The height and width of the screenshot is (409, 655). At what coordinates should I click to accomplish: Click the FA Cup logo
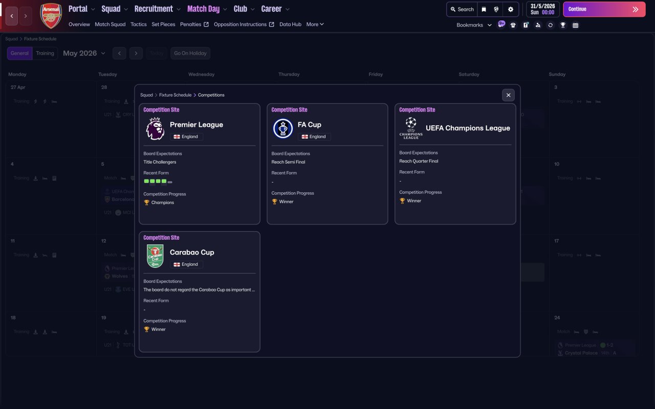click(x=283, y=129)
